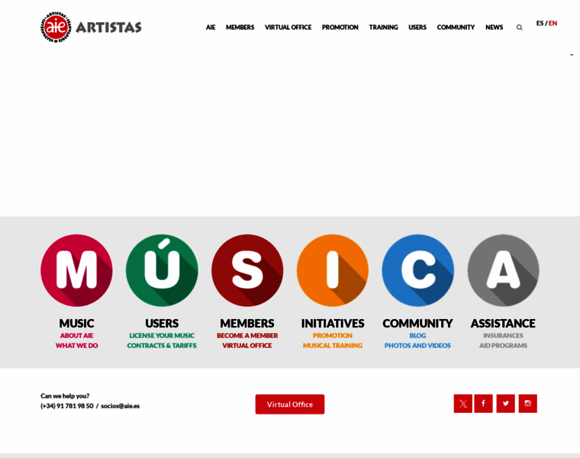Open the orange Promotion link
The image size is (580, 458).
point(333,336)
